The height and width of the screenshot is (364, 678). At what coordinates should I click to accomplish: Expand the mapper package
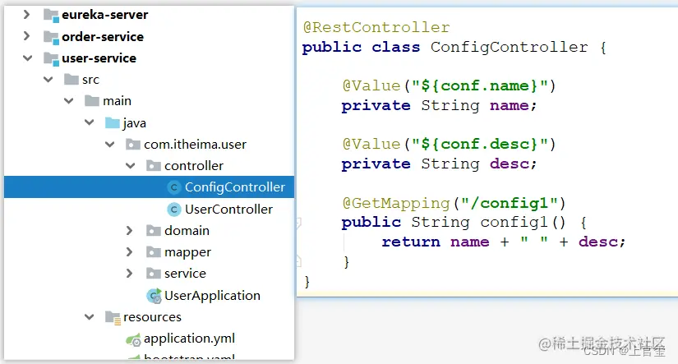(129, 251)
